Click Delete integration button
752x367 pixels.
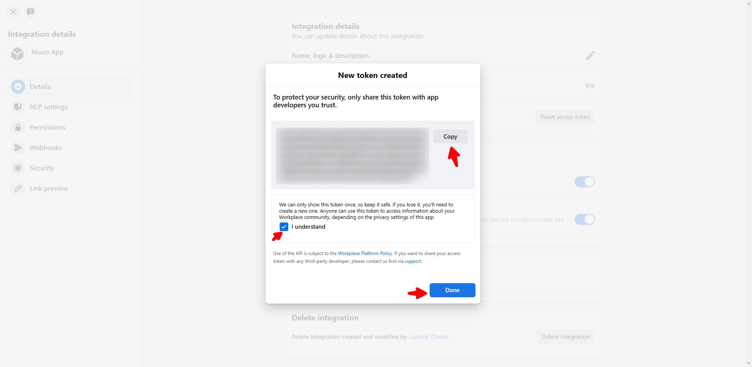point(566,337)
